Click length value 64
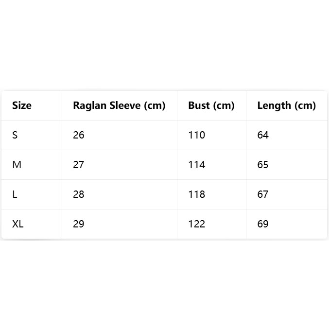The width and height of the screenshot is (329, 329). click(263, 135)
